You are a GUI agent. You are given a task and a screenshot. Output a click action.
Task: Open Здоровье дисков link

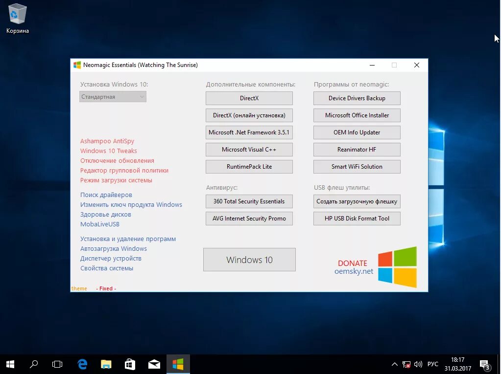coord(105,215)
